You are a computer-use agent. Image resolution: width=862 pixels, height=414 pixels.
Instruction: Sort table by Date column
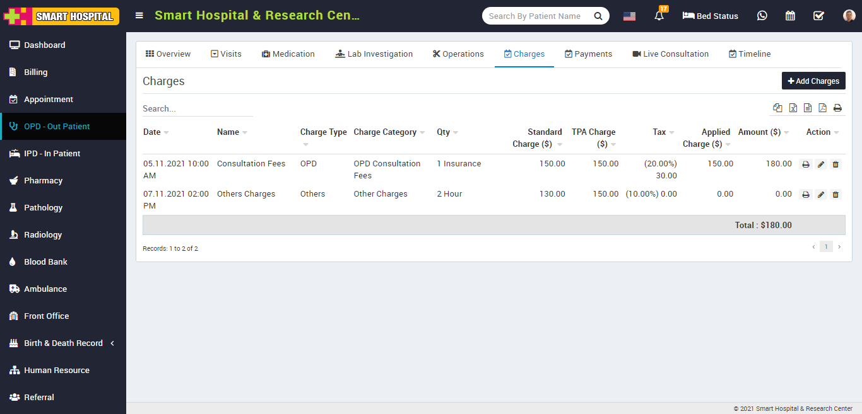click(x=153, y=132)
